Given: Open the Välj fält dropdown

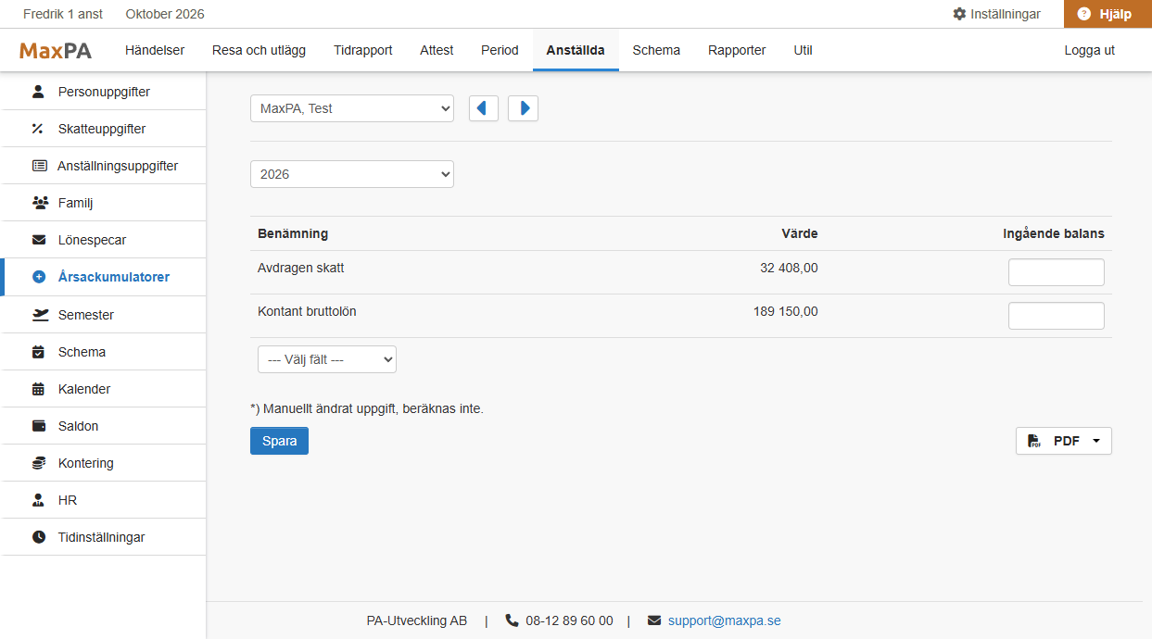Looking at the screenshot, I should (x=327, y=359).
